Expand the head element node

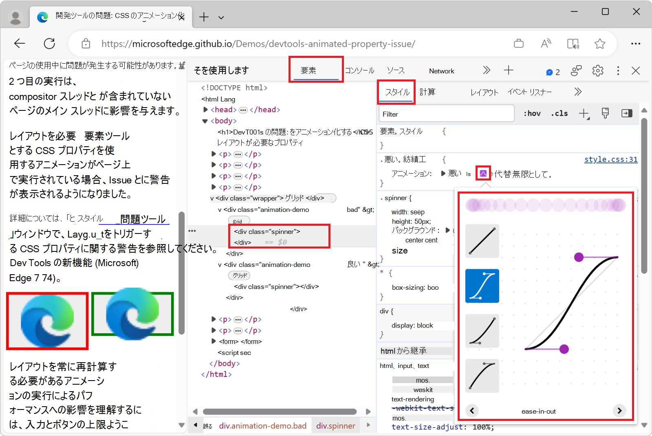(206, 110)
